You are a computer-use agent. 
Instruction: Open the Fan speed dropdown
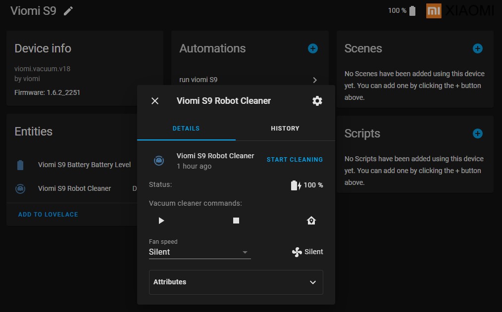[200, 252]
